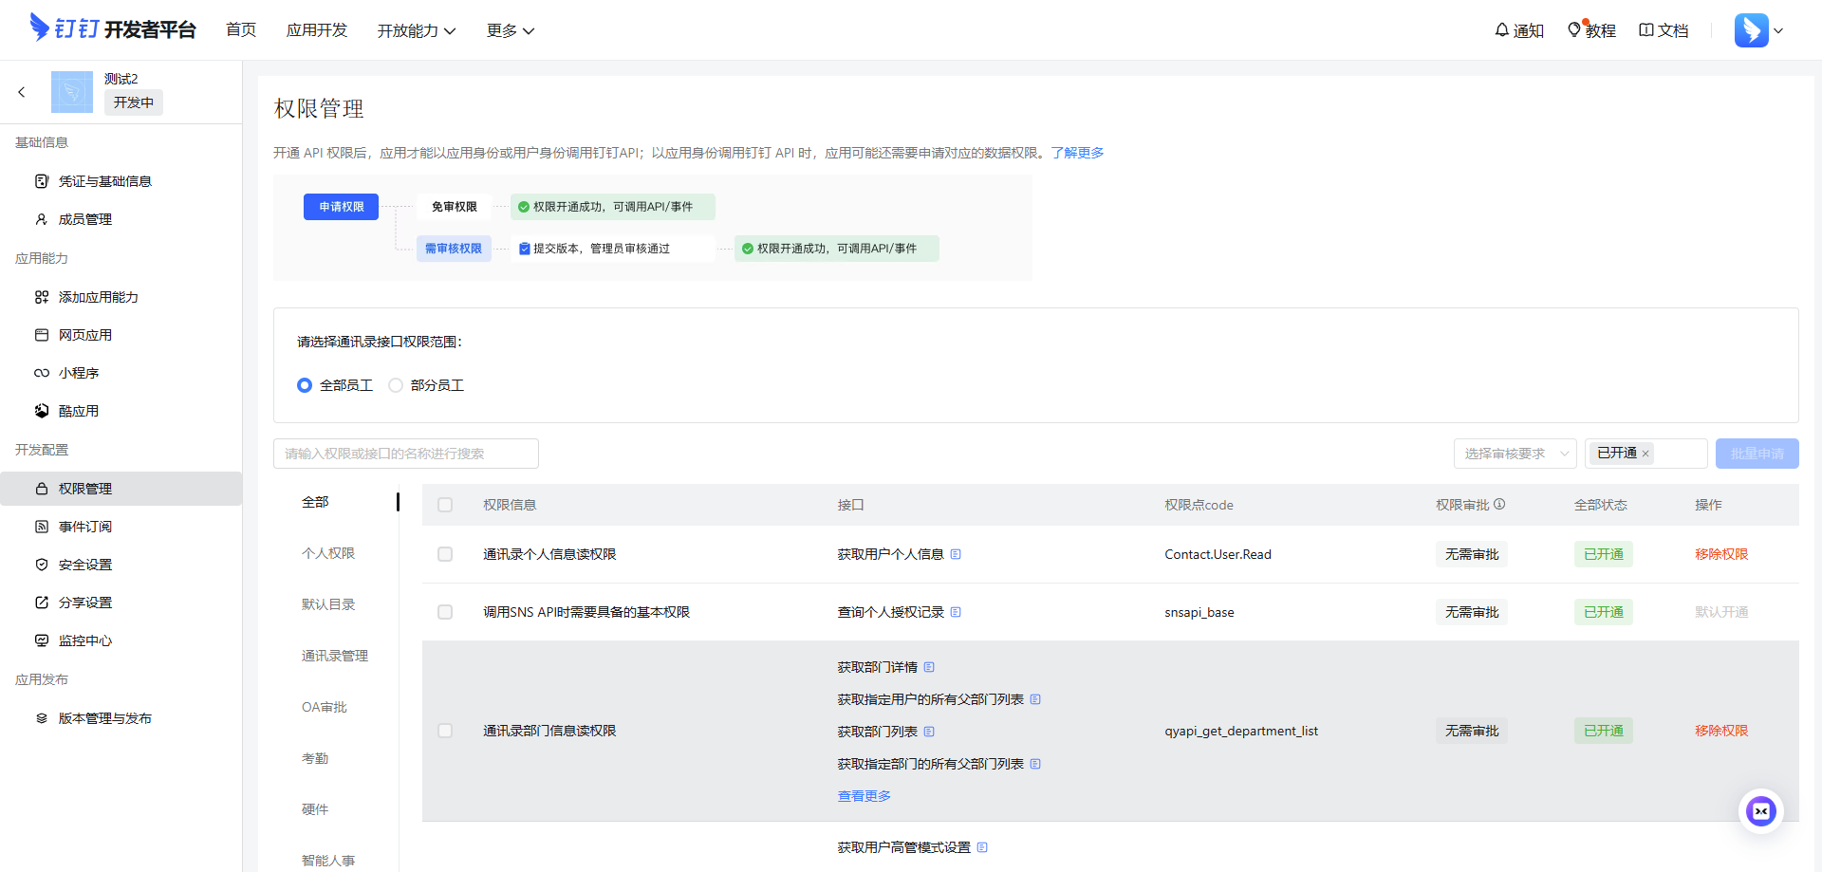Click 移除权限 for Contact.User.Read
This screenshot has width=1822, height=872.
click(1720, 554)
